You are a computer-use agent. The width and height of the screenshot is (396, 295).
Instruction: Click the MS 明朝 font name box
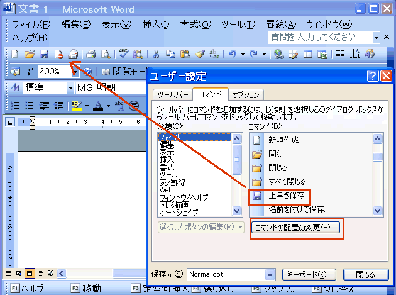[111, 87]
